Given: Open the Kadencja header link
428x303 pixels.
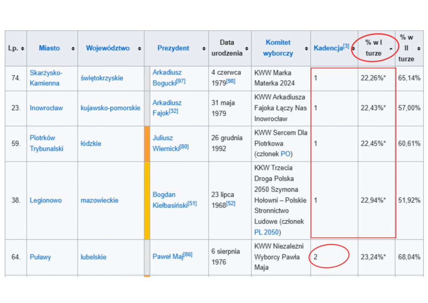Looking at the screenshot, I should click(328, 49).
